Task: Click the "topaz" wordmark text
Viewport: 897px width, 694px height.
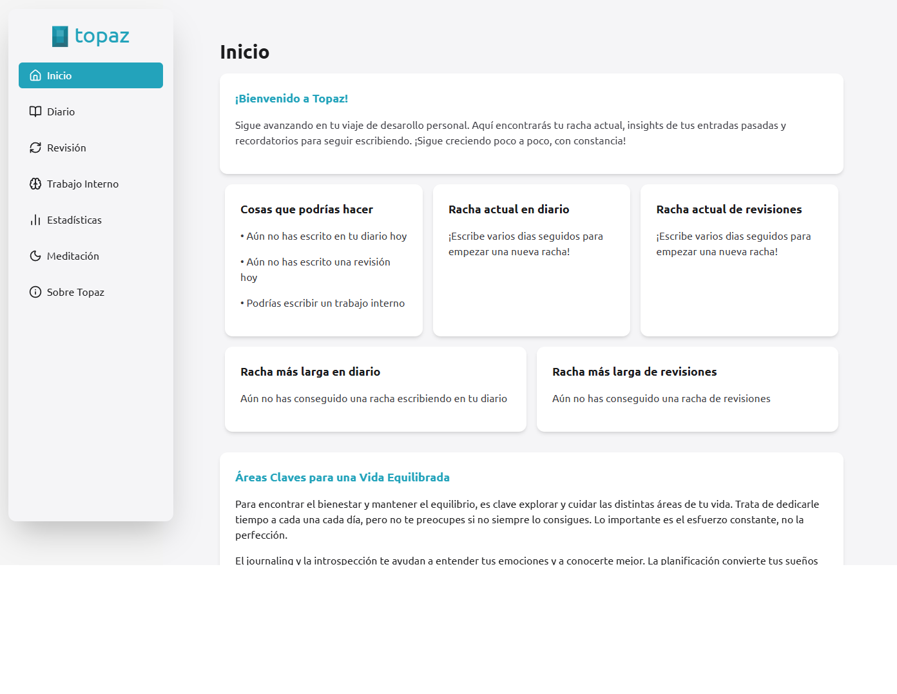Action: (x=102, y=35)
